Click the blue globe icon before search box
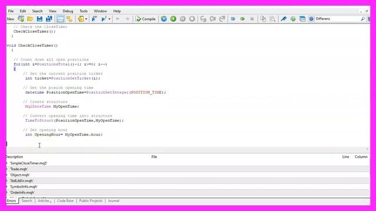 coord(311,19)
